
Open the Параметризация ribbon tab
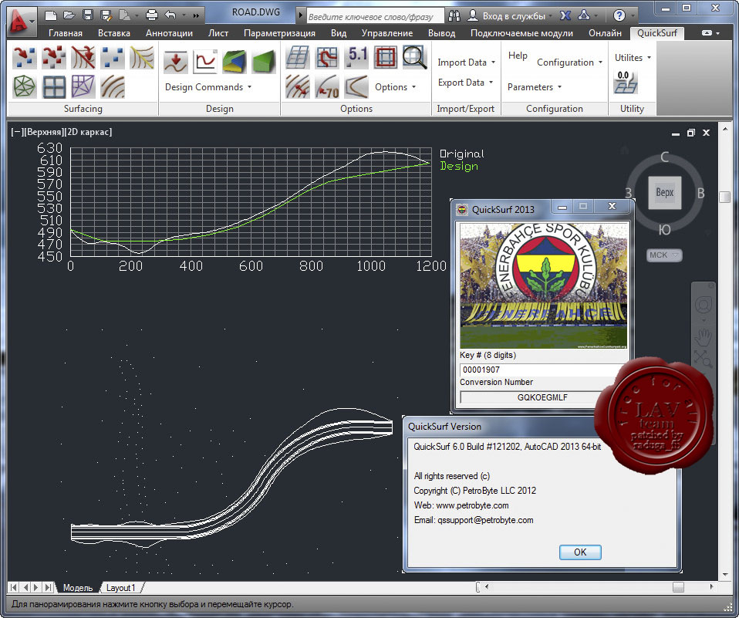[279, 33]
